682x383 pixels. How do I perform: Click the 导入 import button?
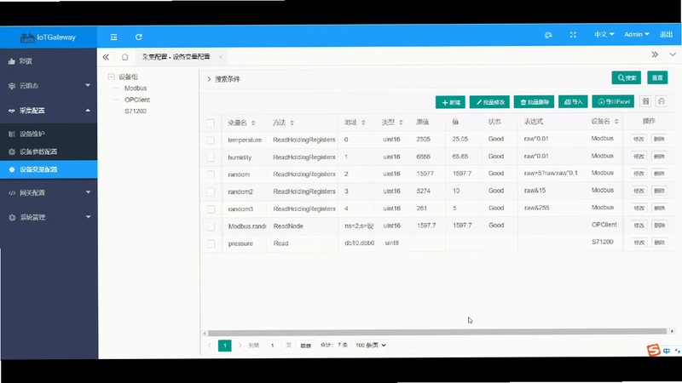tap(573, 101)
